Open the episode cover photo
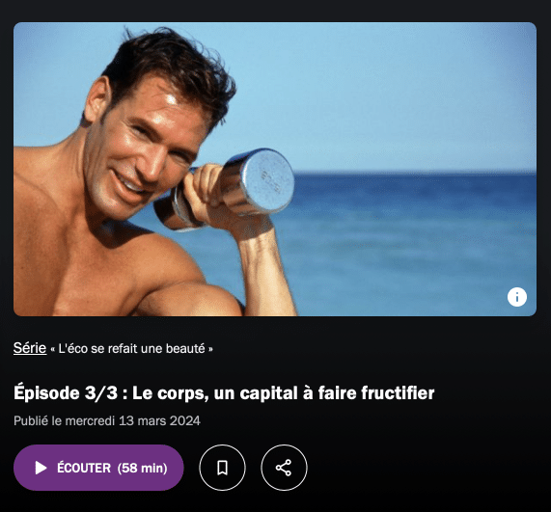Viewport: 551px width, 512px height. tap(275, 170)
